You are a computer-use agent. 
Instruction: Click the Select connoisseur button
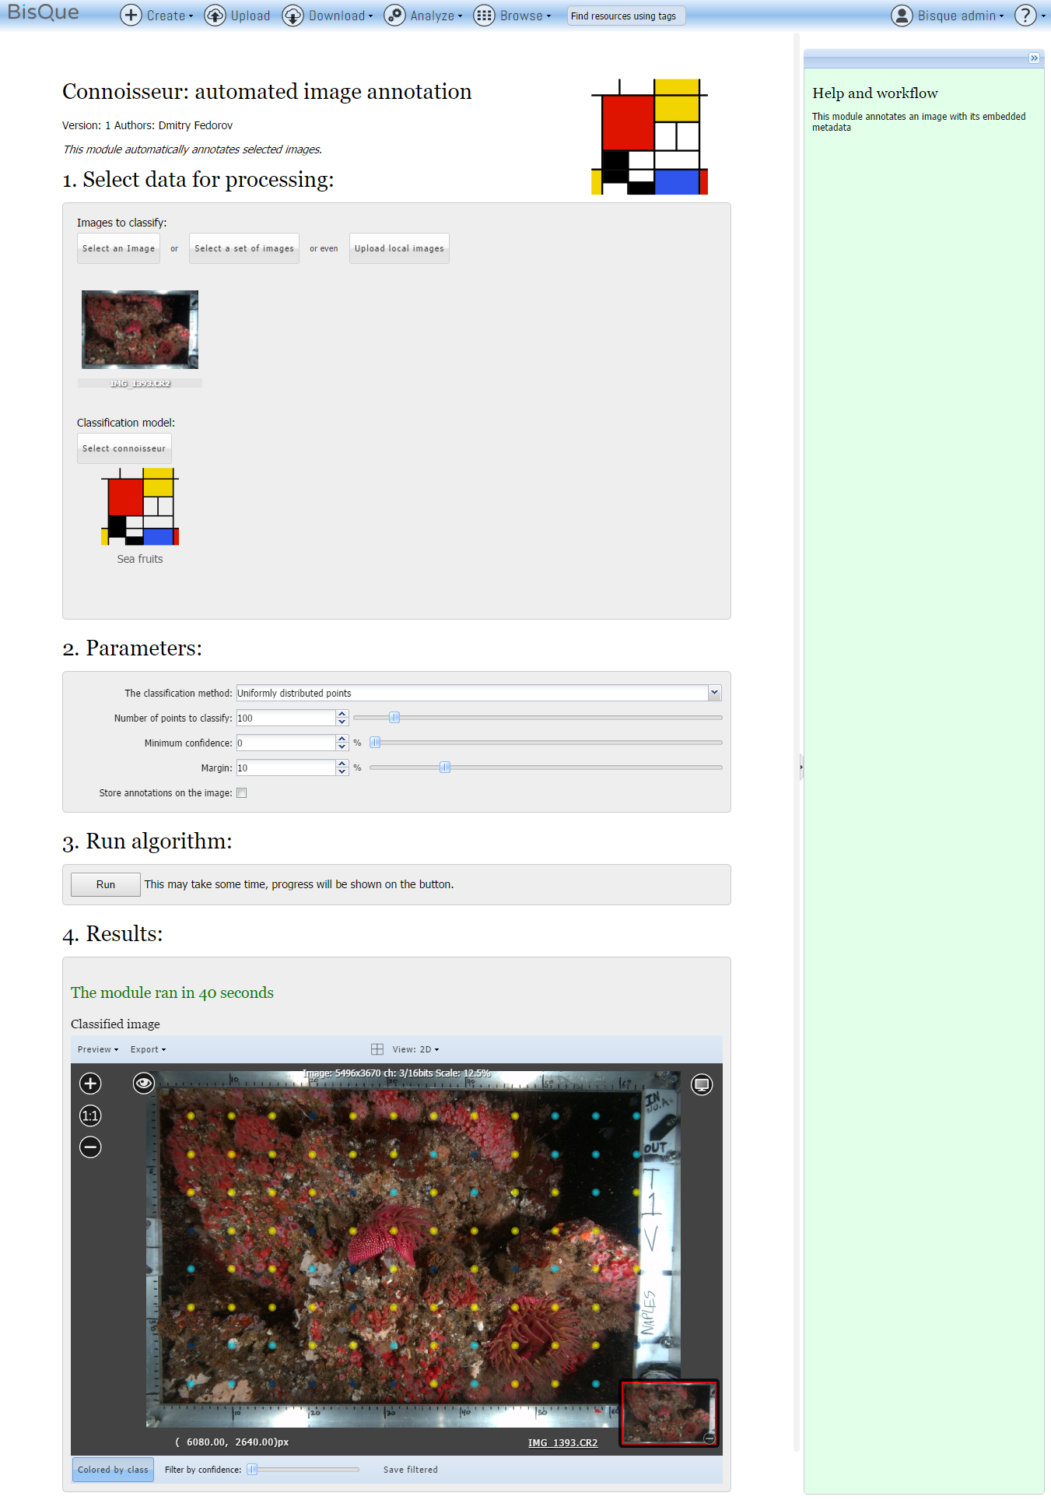(x=124, y=448)
